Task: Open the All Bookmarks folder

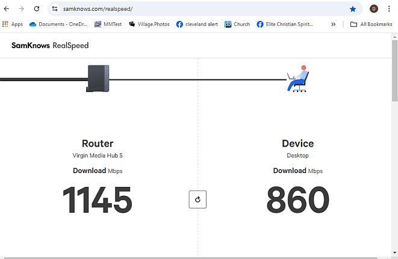Action: [x=371, y=24]
